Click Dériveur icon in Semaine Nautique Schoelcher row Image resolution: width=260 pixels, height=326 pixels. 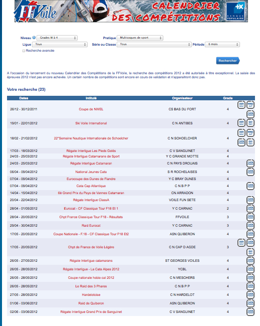coord(241,133)
